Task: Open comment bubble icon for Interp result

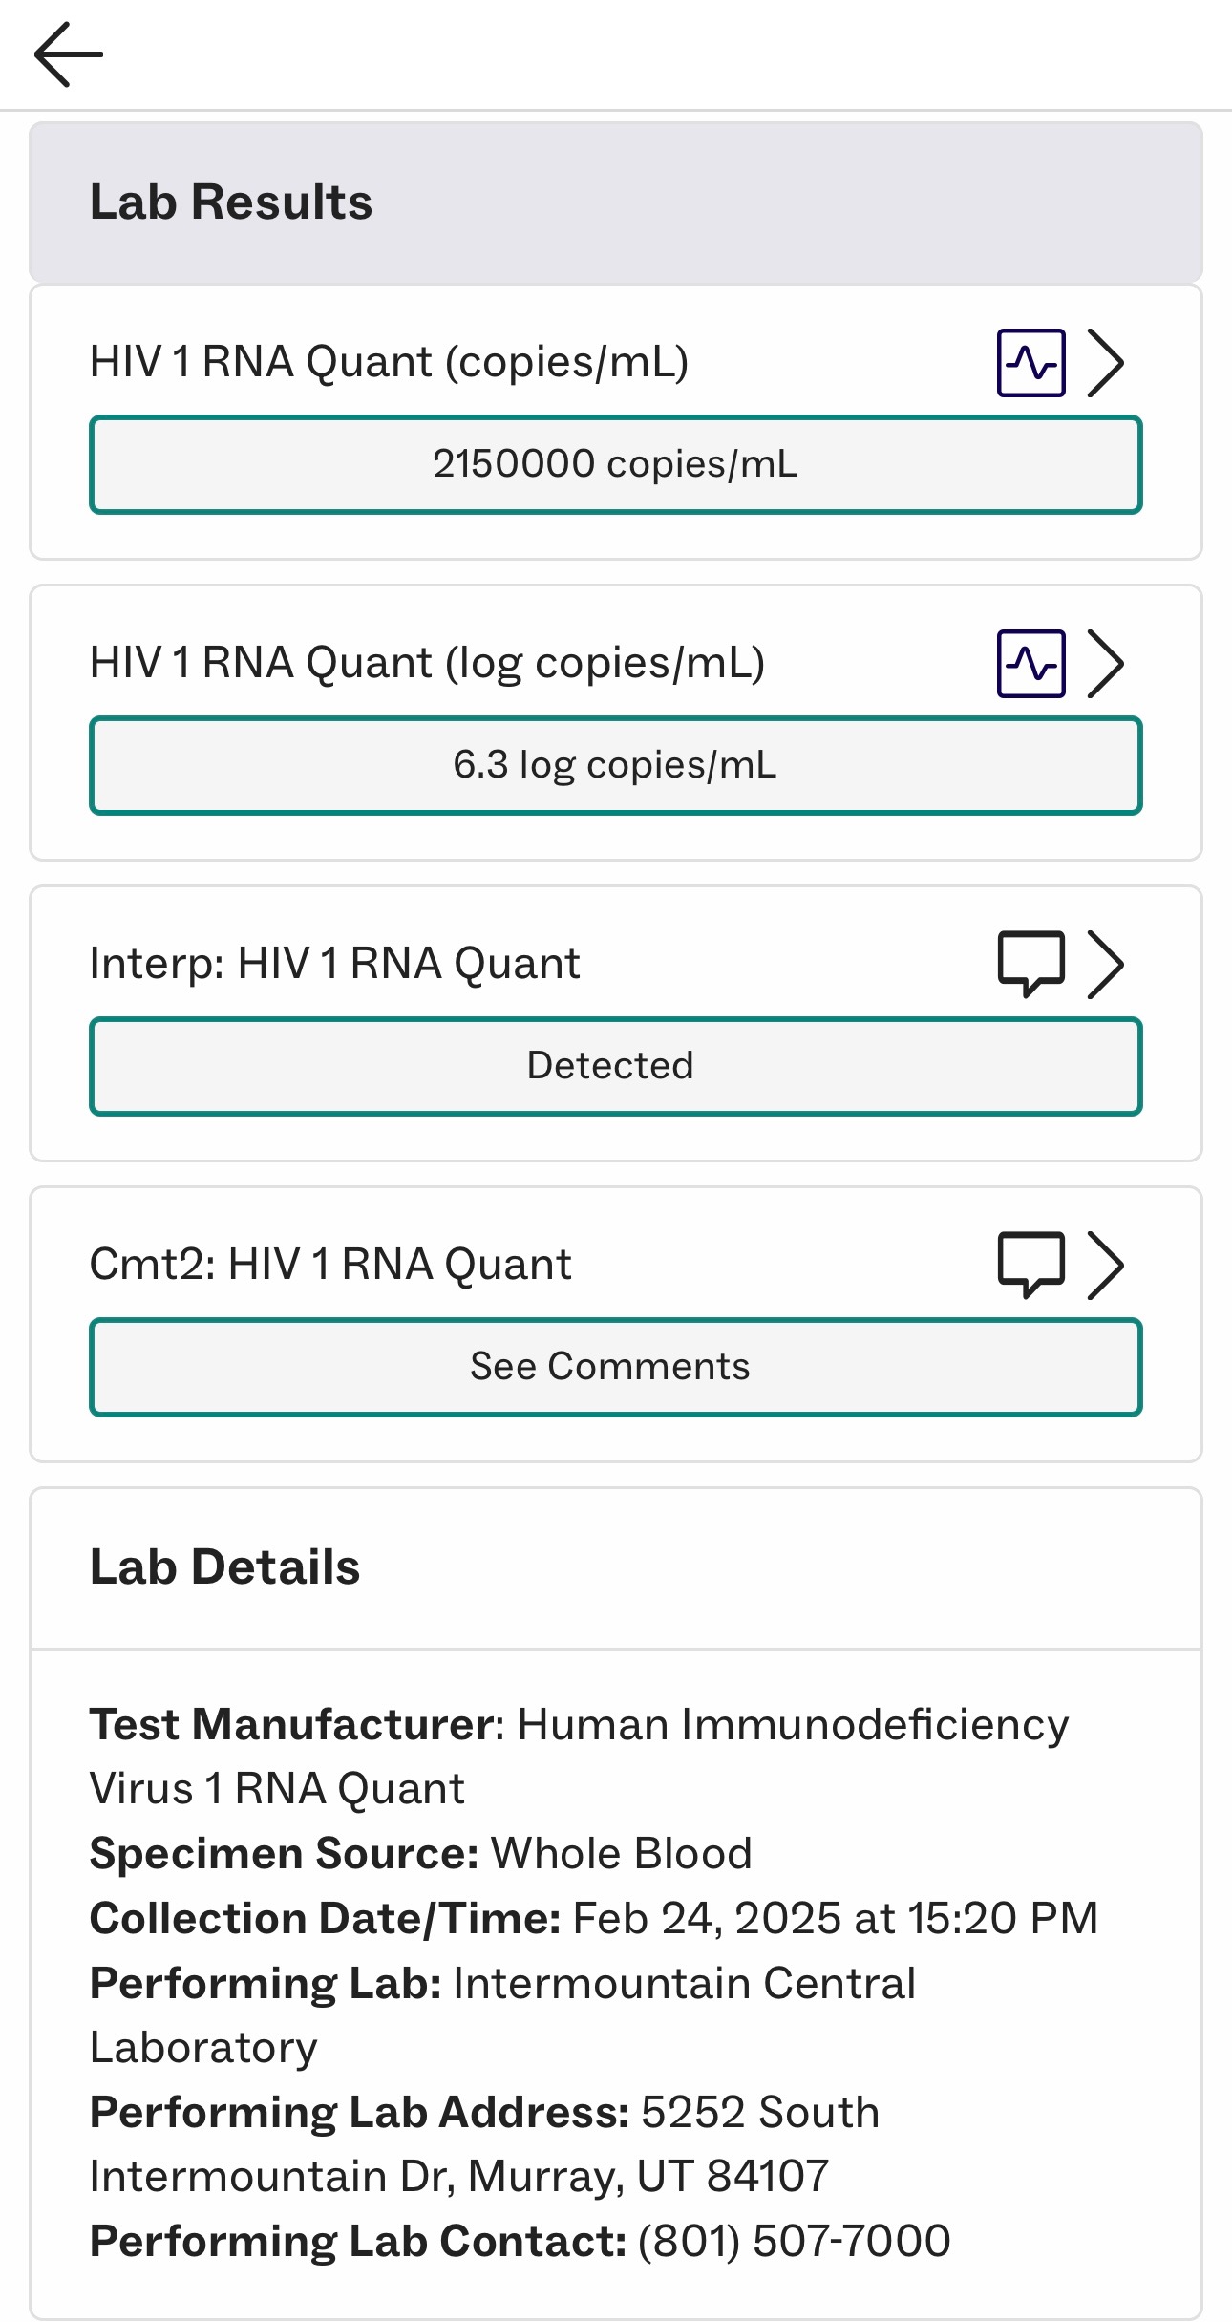Action: tap(1030, 963)
